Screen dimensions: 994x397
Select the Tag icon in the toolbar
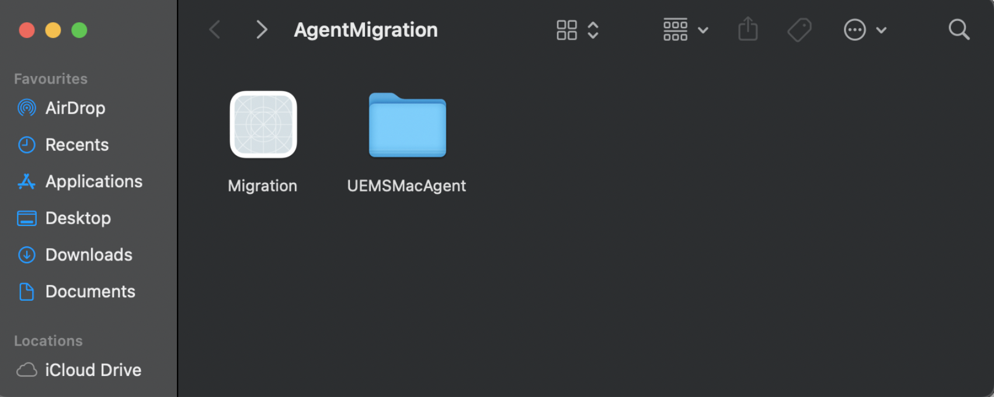pyautogui.click(x=800, y=29)
